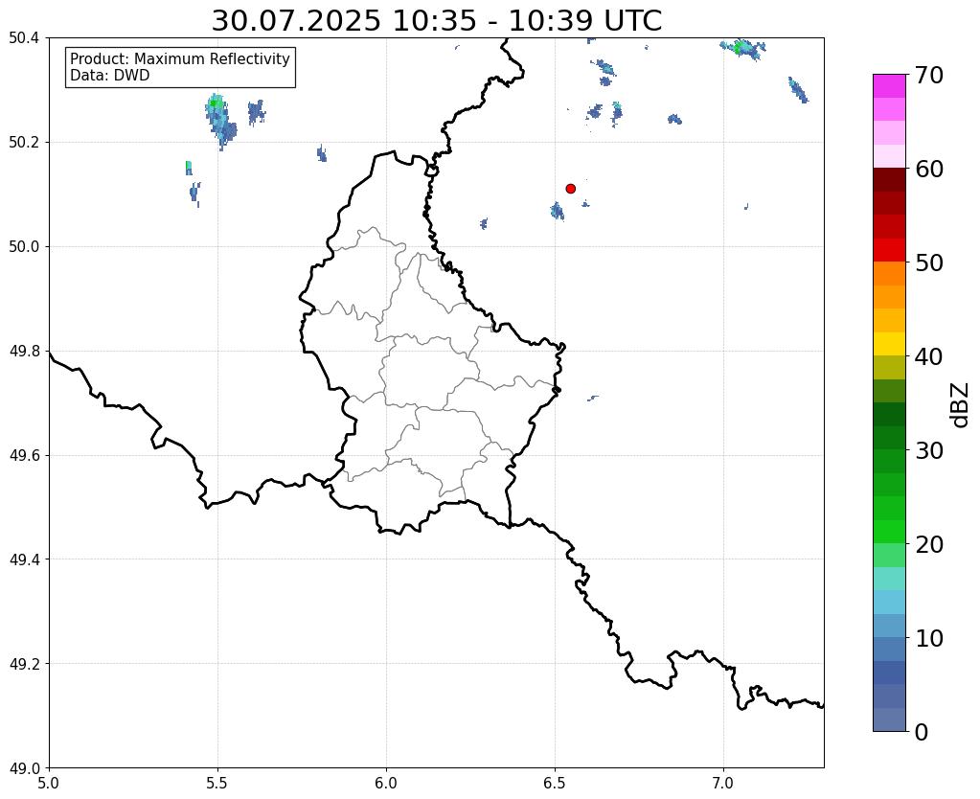Click the bright green swatch at 20 dBZ

(x=889, y=532)
